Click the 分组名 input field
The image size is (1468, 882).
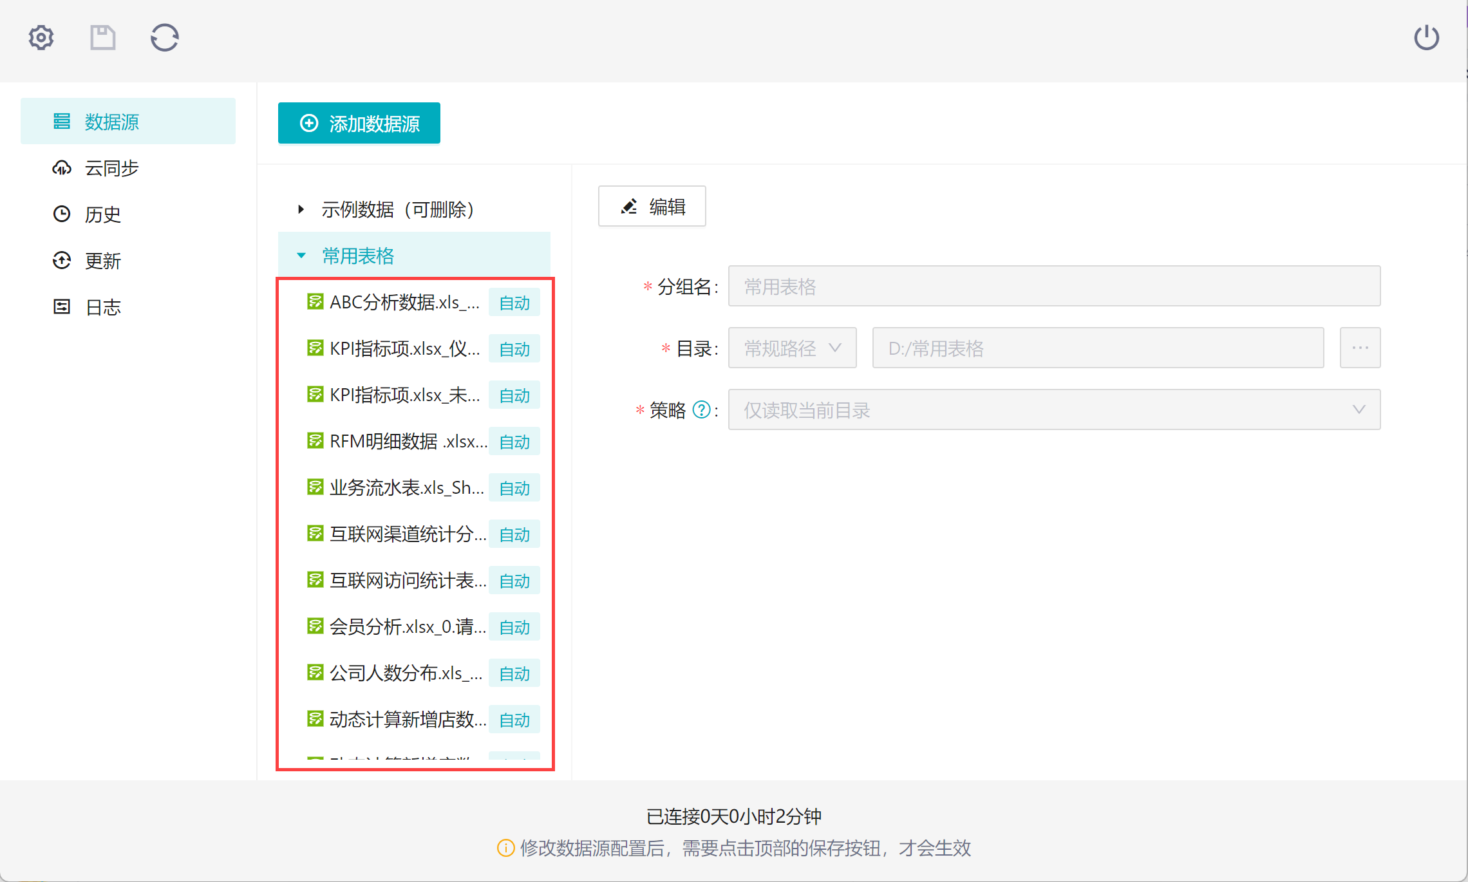pyautogui.click(x=1053, y=286)
